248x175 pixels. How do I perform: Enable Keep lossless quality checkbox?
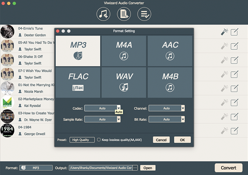pos(99,140)
